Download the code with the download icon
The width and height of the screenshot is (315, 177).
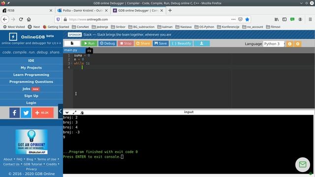pos(201,43)
